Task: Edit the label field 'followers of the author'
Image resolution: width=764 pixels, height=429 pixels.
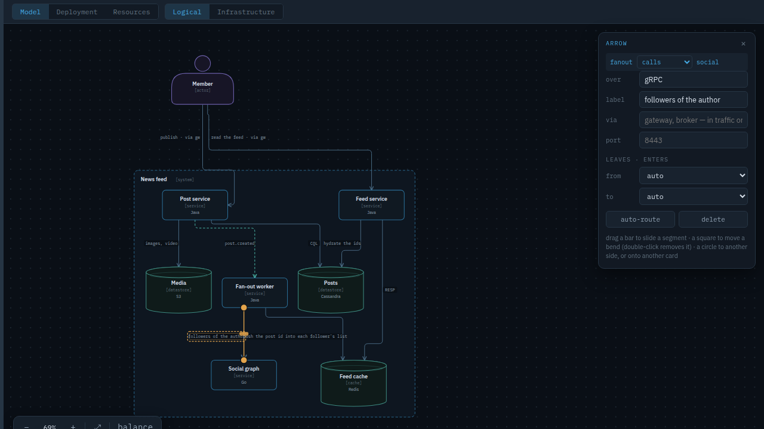Action: [694, 100]
